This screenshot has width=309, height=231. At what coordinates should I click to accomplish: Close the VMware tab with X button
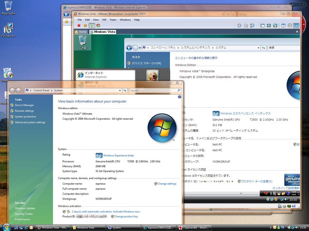pyautogui.click(x=297, y=32)
